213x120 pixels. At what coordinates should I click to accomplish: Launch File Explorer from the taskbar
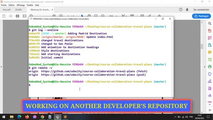coord(12,117)
